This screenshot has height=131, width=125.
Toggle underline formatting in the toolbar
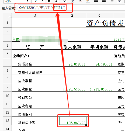tap(64, 1)
